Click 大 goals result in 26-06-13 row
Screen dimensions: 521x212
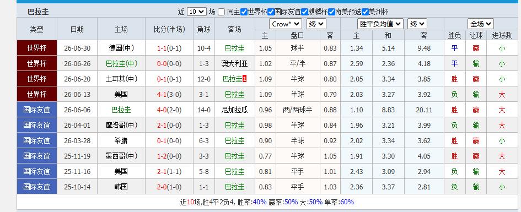point(502,95)
